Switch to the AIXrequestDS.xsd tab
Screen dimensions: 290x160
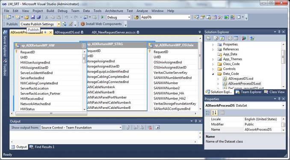coord(69,32)
